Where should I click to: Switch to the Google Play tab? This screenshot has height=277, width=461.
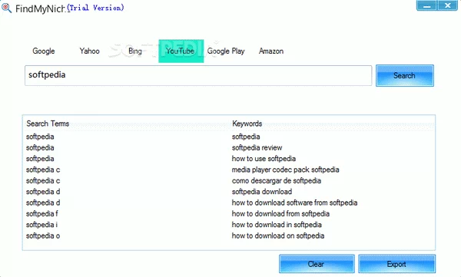(x=226, y=51)
